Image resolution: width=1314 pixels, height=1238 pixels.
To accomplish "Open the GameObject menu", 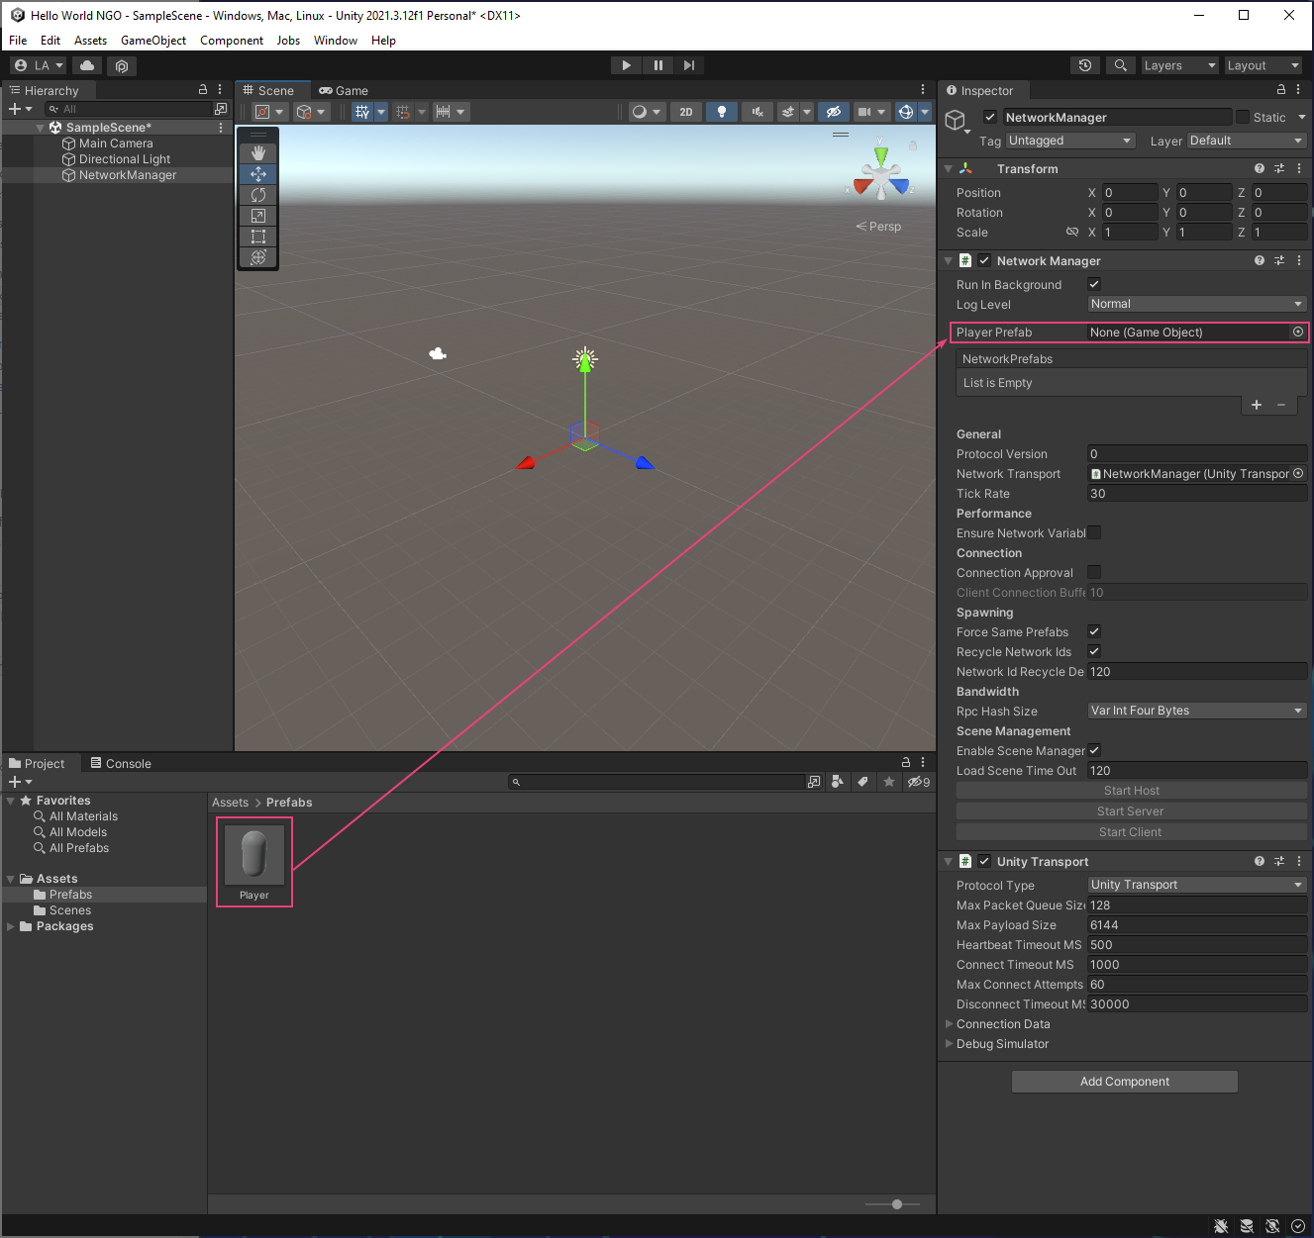I will [x=152, y=41].
